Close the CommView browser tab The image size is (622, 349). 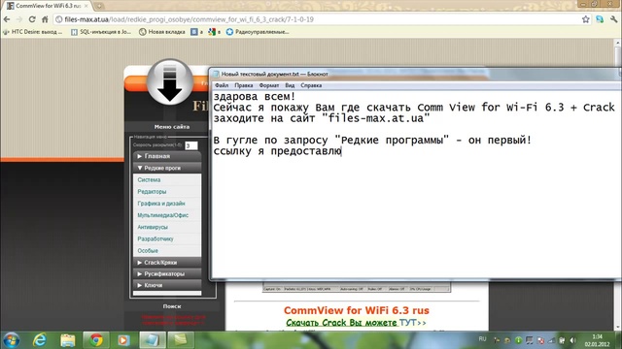click(x=86, y=6)
